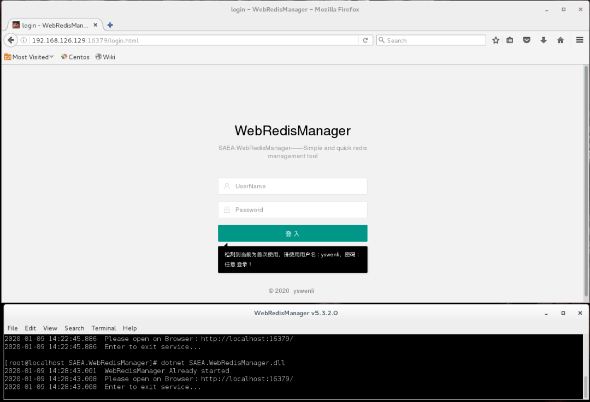Click inside the Password input field
Viewport: 590px width, 402px height.
292,209
